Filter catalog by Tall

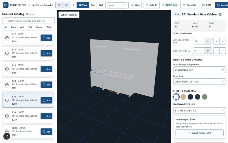pos(30,27)
